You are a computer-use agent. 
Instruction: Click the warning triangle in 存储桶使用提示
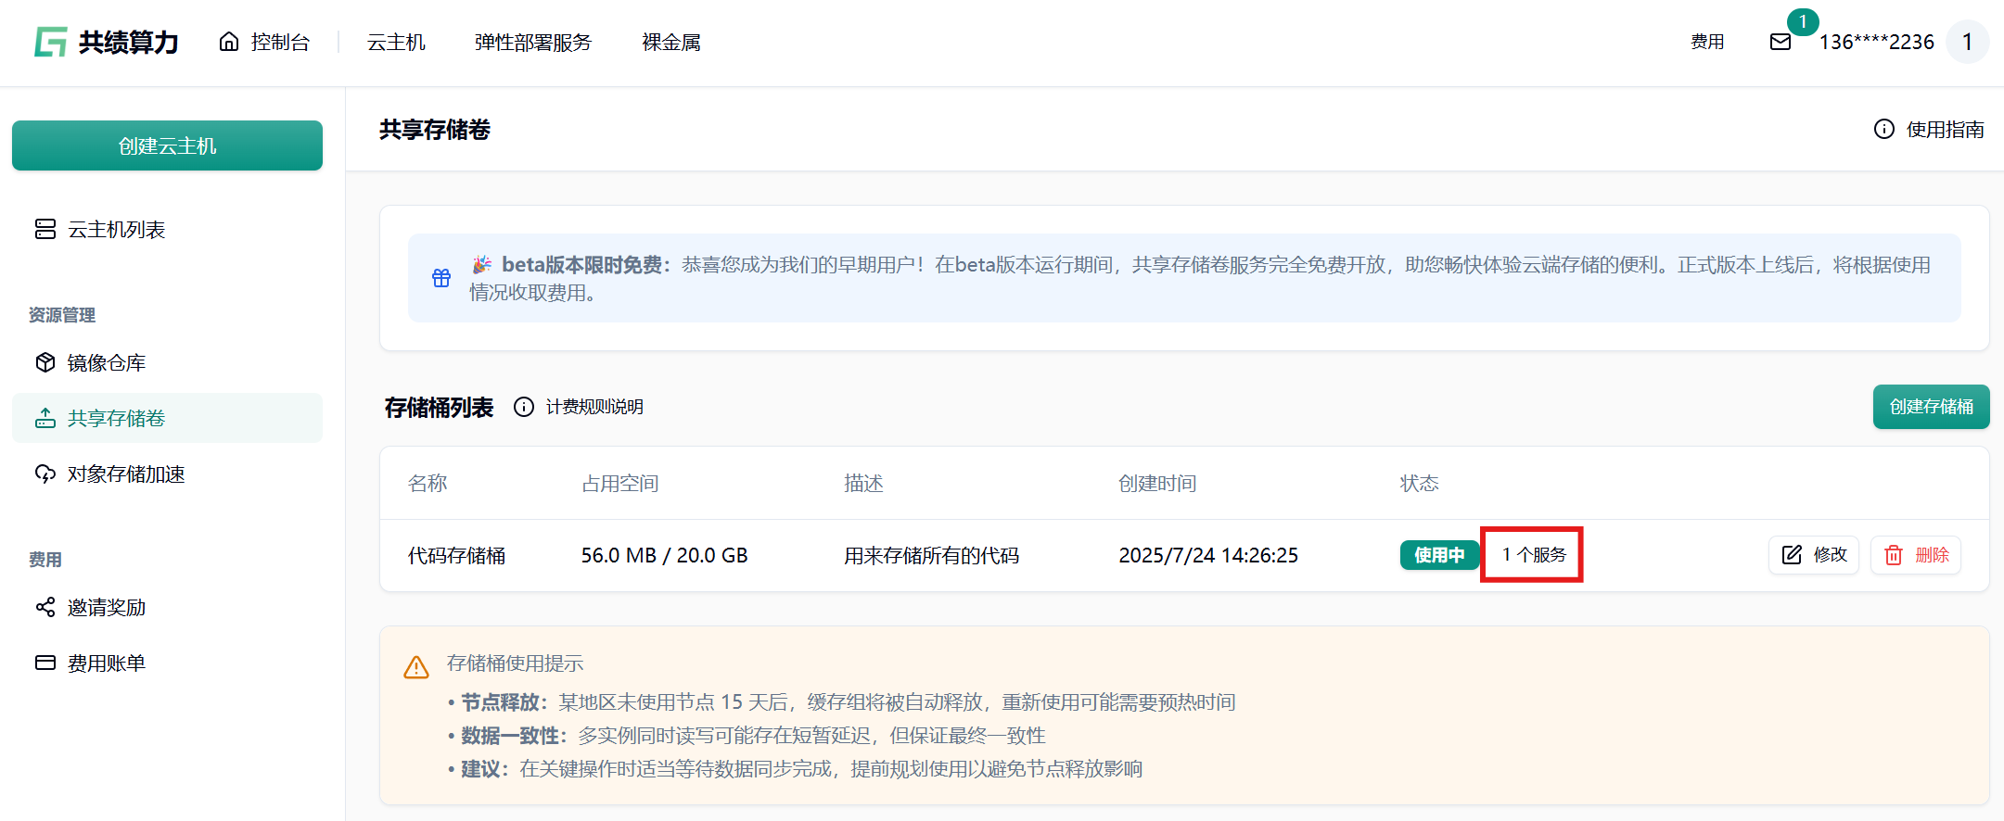coord(416,667)
